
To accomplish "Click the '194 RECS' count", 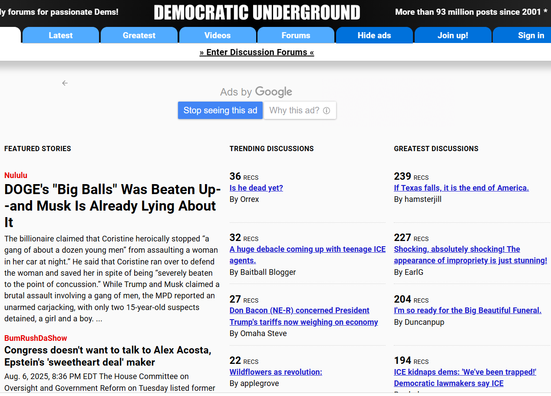I will coord(411,361).
